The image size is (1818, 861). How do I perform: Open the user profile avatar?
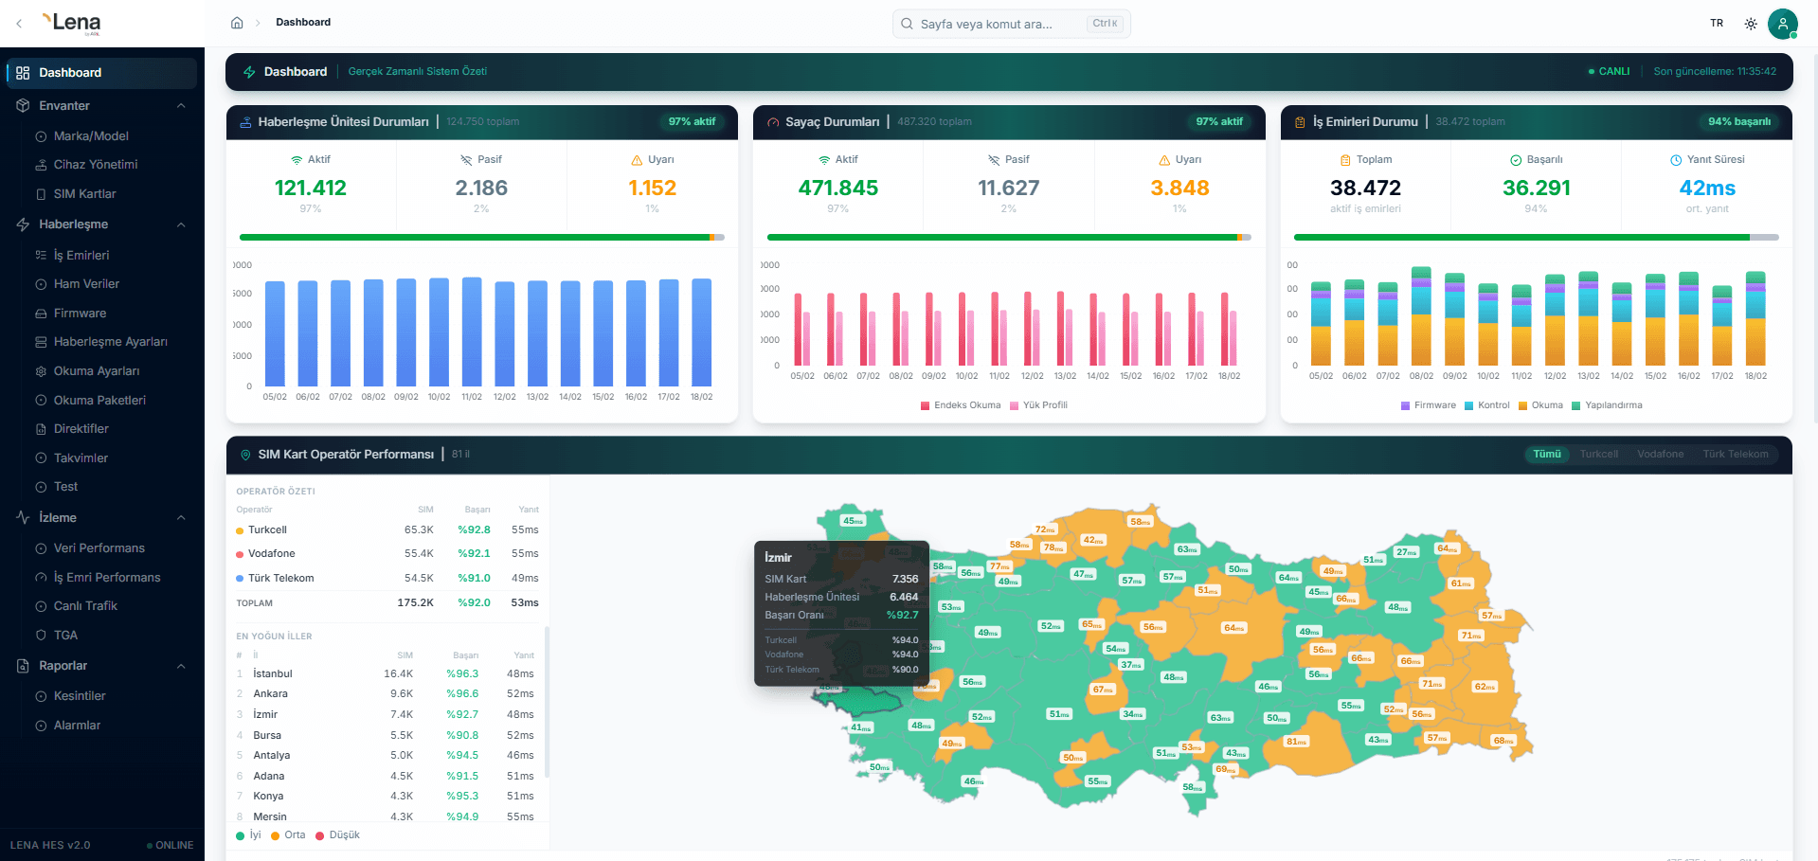pyautogui.click(x=1782, y=24)
